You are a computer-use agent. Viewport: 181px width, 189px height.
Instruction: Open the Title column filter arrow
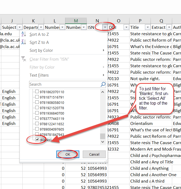coord(148,27)
